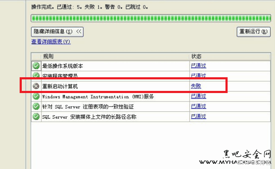Open the 已通过 link for the WMI service
Image resolution: width=275 pixels, height=169 pixels.
click(199, 96)
